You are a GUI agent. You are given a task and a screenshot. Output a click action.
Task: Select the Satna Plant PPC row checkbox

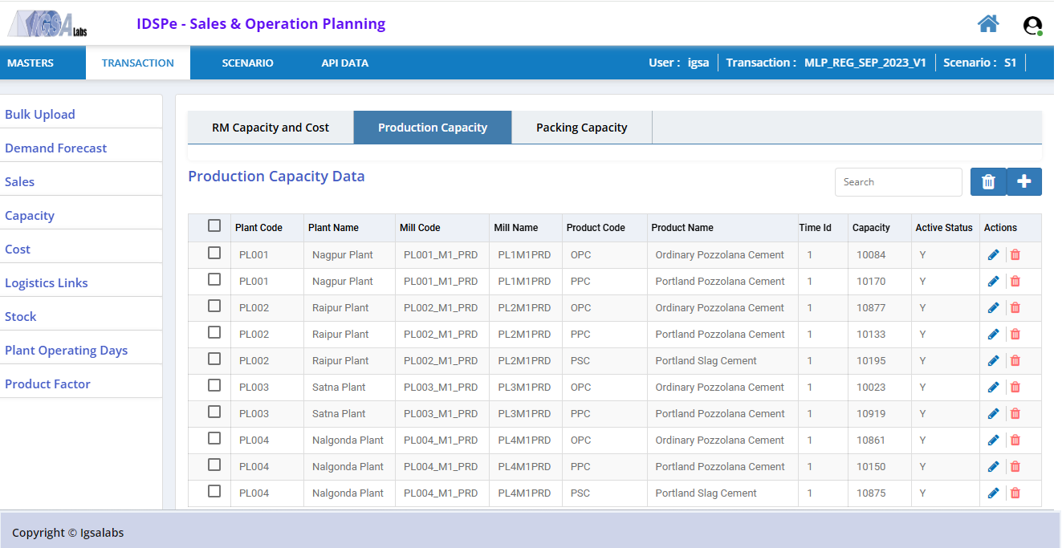pos(214,412)
